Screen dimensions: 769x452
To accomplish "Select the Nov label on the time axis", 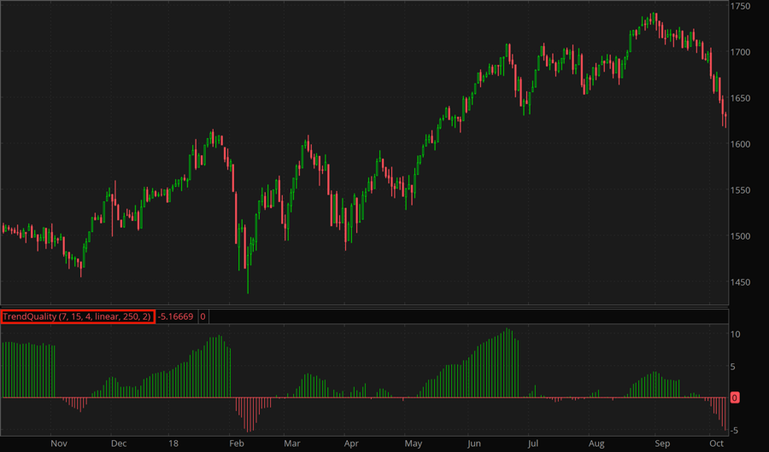I will [58, 443].
